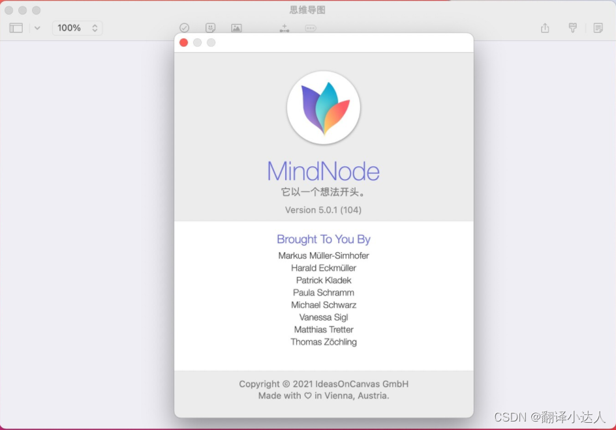Toggle the sidebar outline panel icon
Viewport: 616px width, 430px height.
16,28
